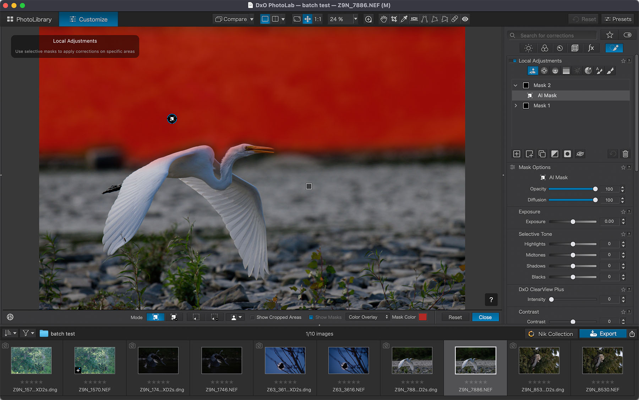Collapse the Mask 2 group
This screenshot has width=639, height=400.
point(515,85)
